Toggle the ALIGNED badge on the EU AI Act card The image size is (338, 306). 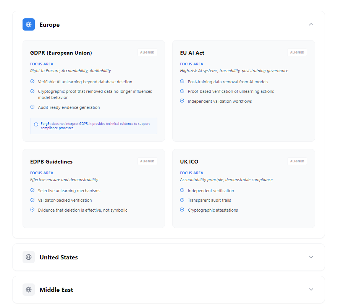pyautogui.click(x=297, y=52)
